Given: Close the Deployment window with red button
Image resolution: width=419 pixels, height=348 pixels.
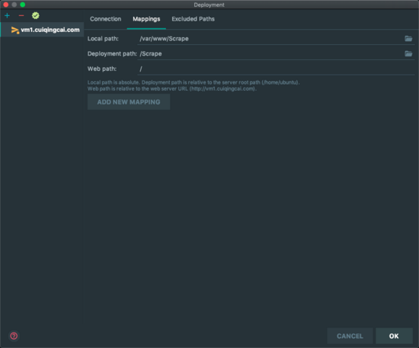Looking at the screenshot, I should pyautogui.click(x=6, y=5).
